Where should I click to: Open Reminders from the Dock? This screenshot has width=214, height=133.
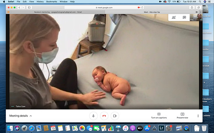point(68,128)
